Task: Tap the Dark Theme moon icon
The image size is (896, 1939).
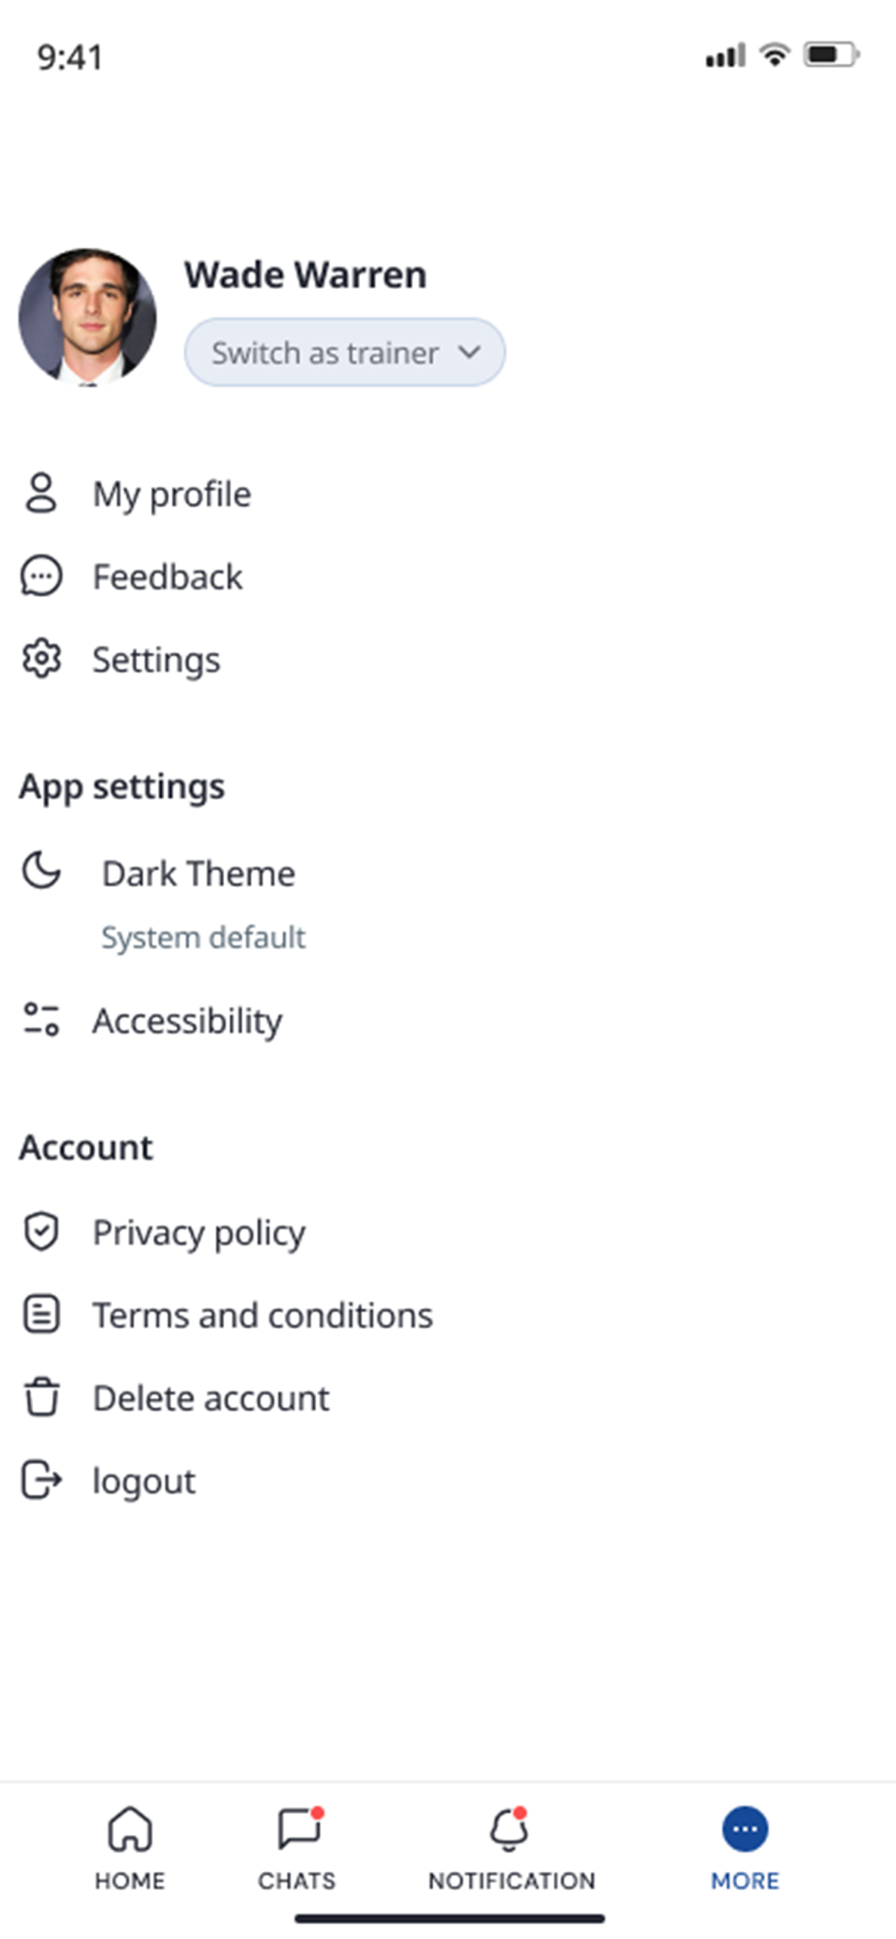Action: click(x=42, y=871)
